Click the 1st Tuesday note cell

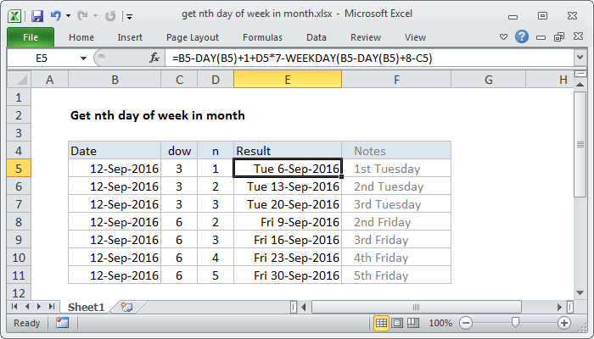(x=396, y=169)
